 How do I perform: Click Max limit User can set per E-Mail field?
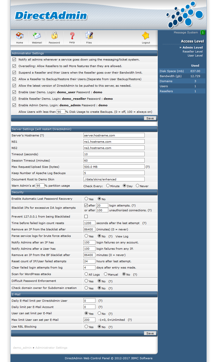[x=89, y=320]
